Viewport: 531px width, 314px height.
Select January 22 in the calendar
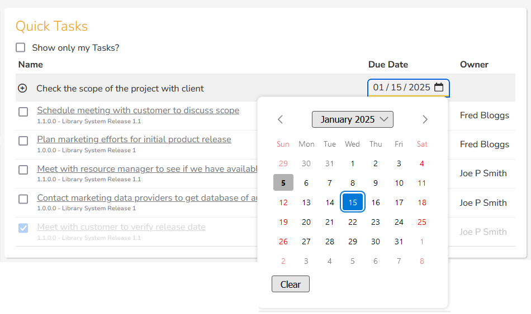click(353, 222)
